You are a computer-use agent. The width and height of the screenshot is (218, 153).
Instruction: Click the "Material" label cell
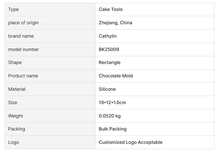17,89
